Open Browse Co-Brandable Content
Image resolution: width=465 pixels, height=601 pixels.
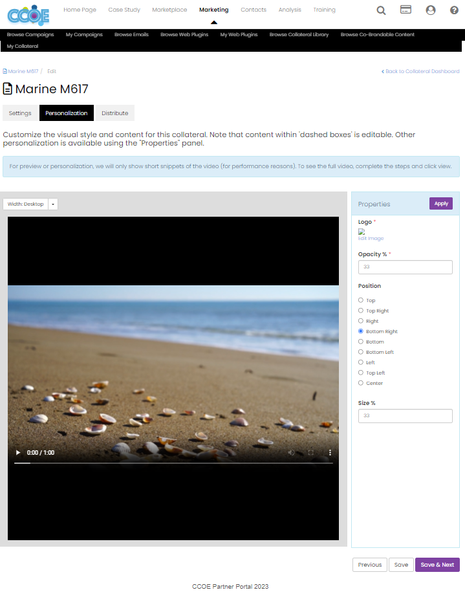click(x=378, y=34)
